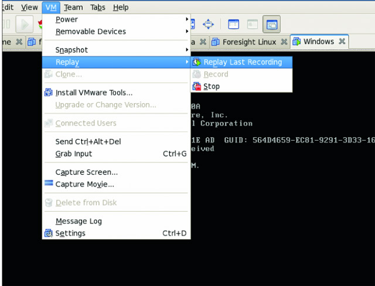375x286 pixels.
Task: Select Removable Devices in the VM menu
Action: (x=116, y=32)
